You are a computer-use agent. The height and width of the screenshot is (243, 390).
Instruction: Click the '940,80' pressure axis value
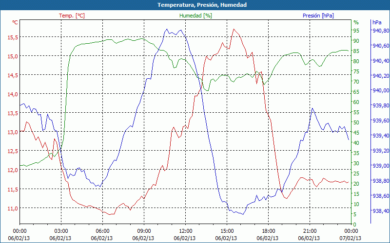[380, 31]
